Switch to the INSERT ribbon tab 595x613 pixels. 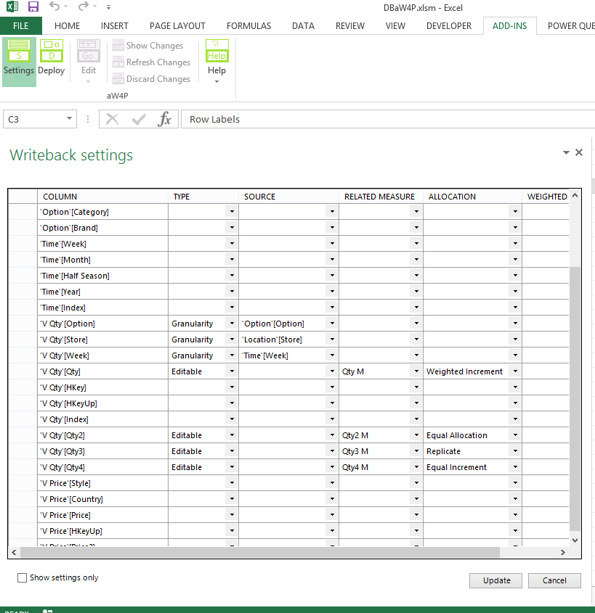click(x=114, y=26)
